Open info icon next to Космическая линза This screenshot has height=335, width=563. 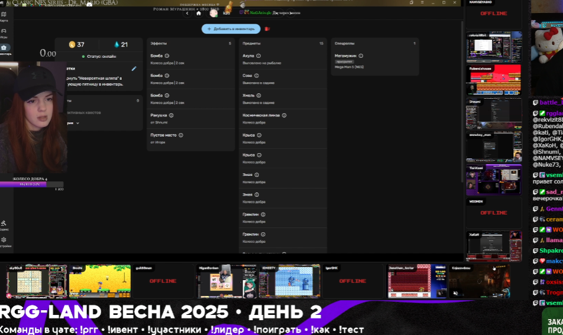284,115
